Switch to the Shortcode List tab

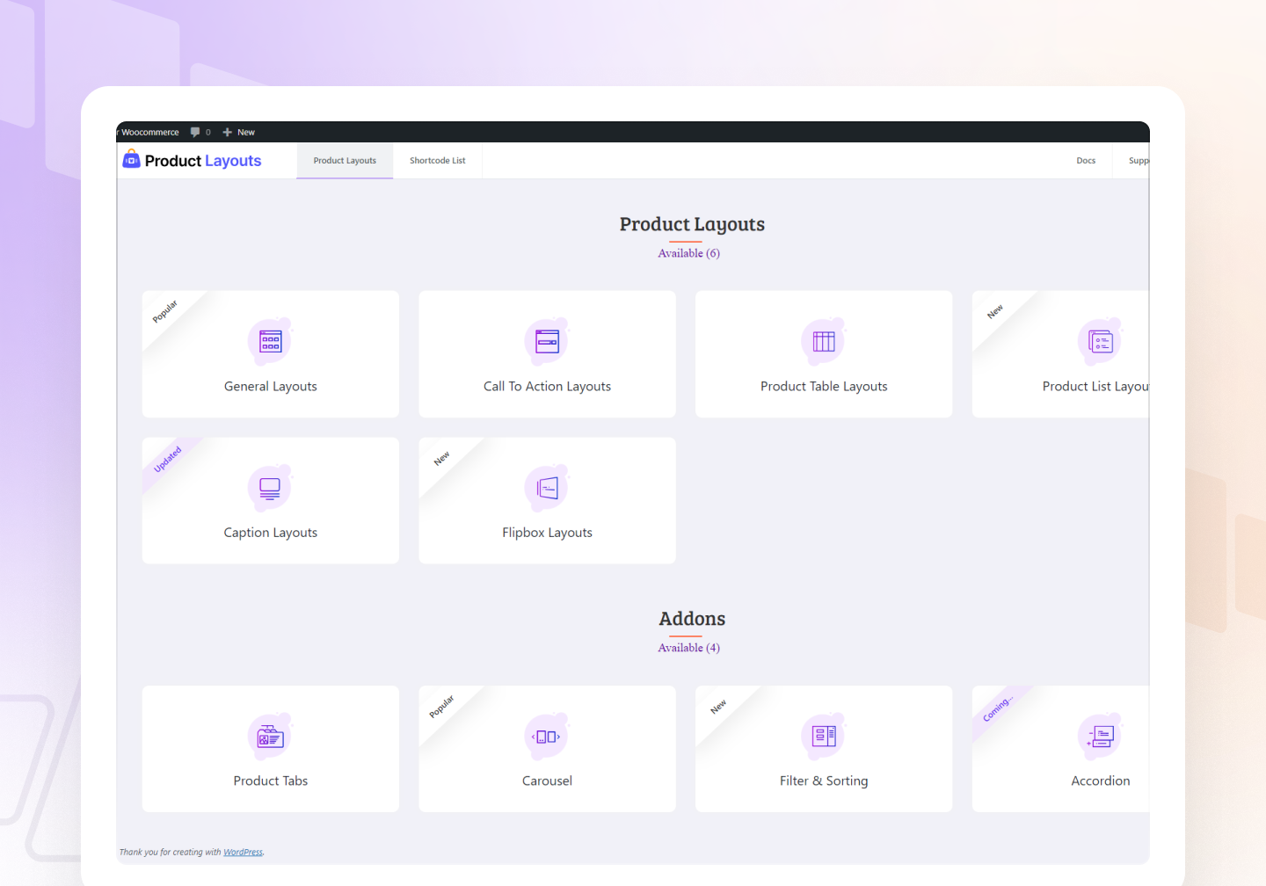pos(438,161)
